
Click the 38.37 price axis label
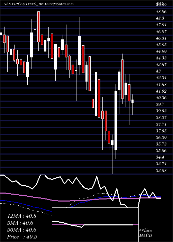tap(161, 118)
